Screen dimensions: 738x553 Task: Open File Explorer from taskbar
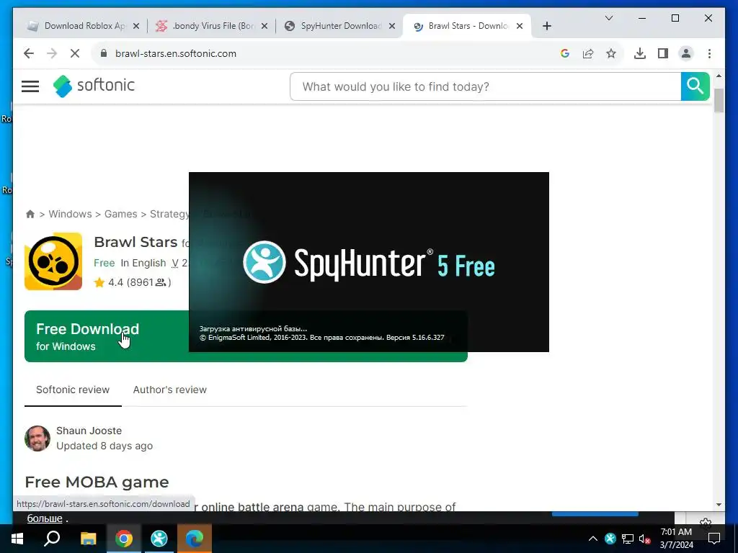[x=88, y=539]
